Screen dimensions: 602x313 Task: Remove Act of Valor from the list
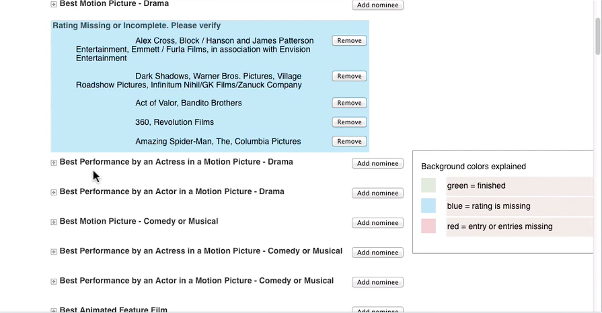(349, 103)
